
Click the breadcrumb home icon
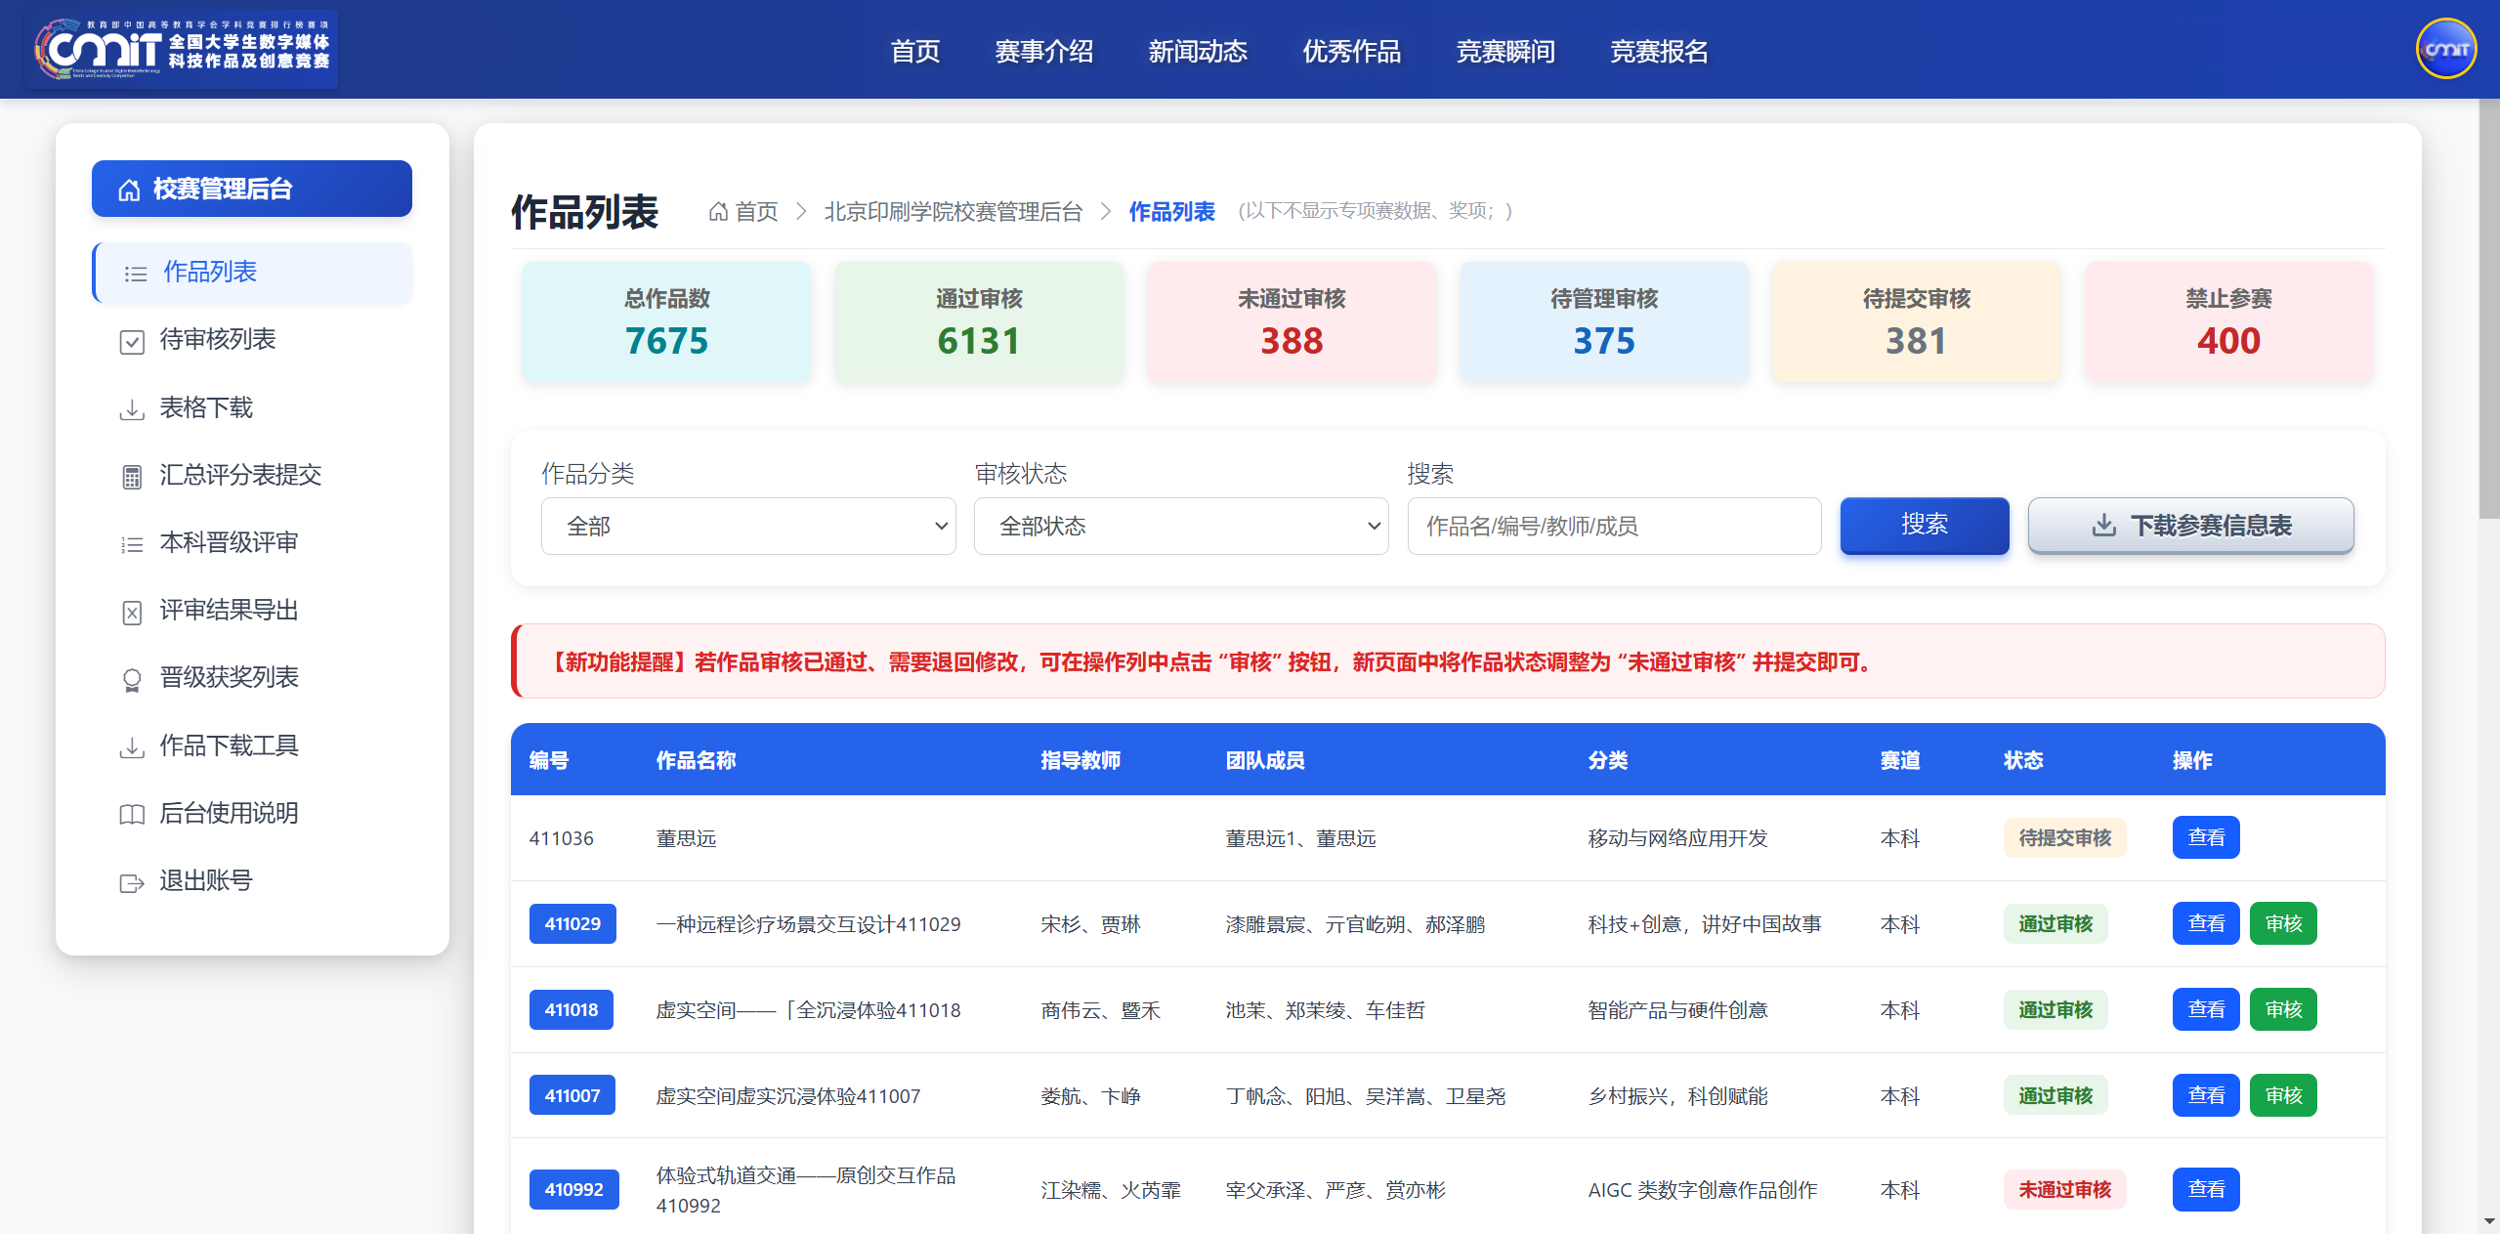point(718,211)
